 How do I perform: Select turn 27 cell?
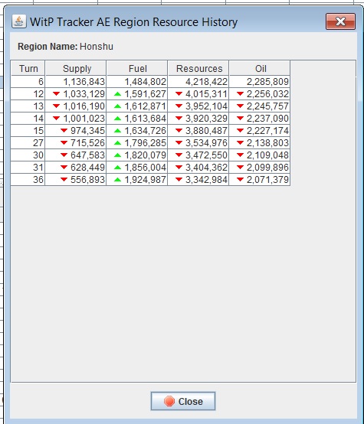coord(28,143)
